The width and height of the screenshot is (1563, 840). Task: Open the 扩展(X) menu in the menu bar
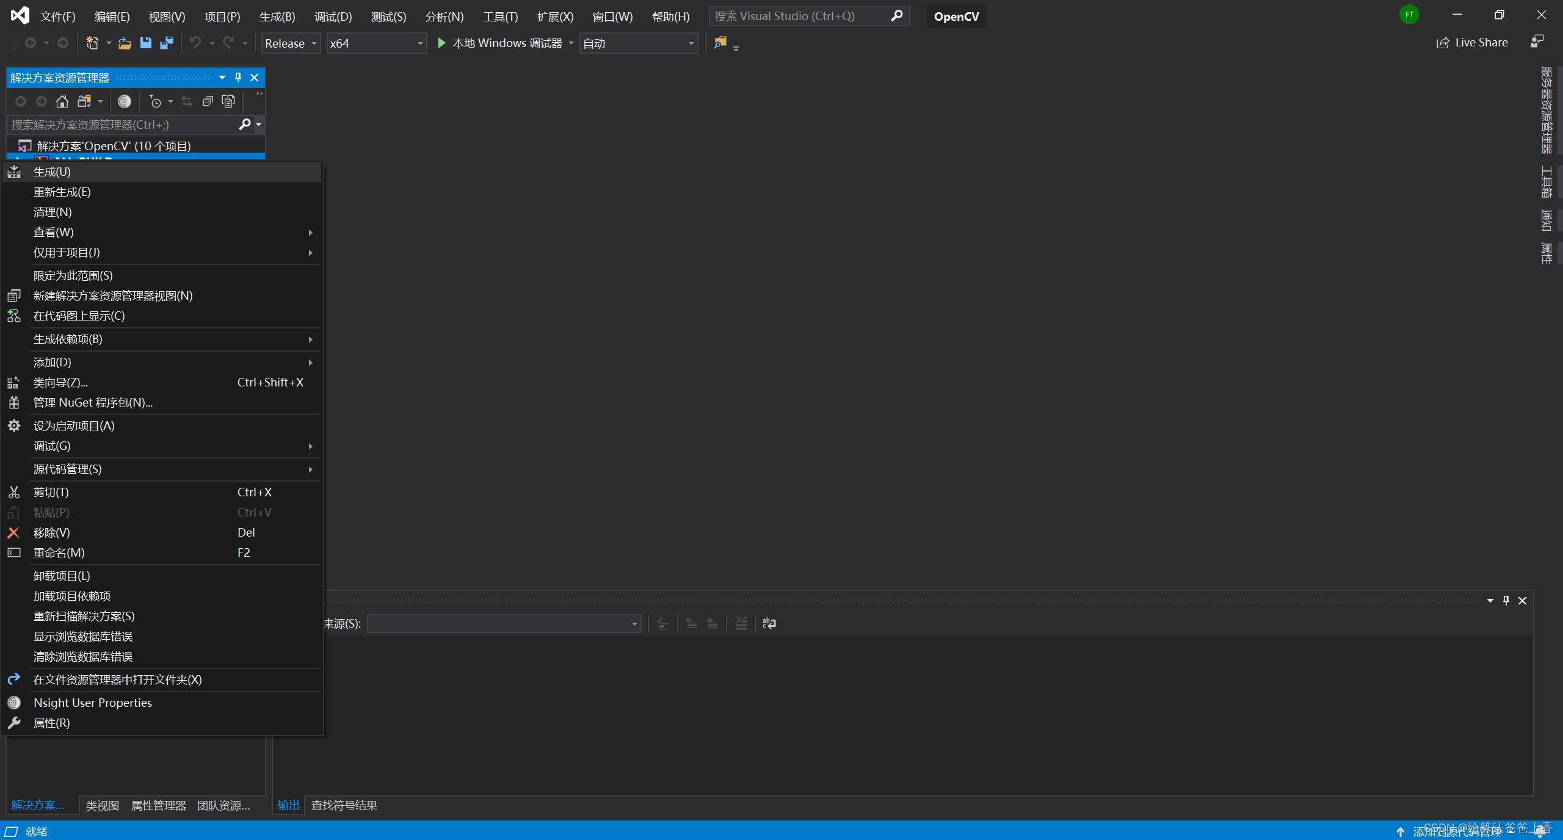(x=555, y=16)
